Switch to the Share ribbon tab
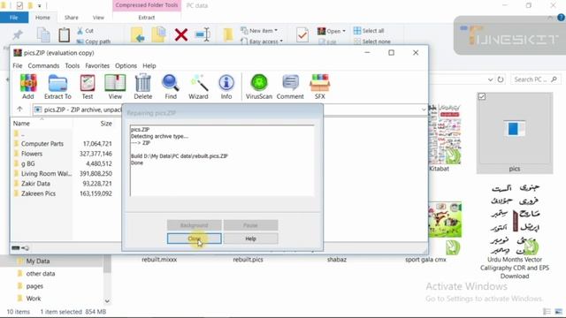The image size is (566, 318). pyautogui.click(x=71, y=18)
